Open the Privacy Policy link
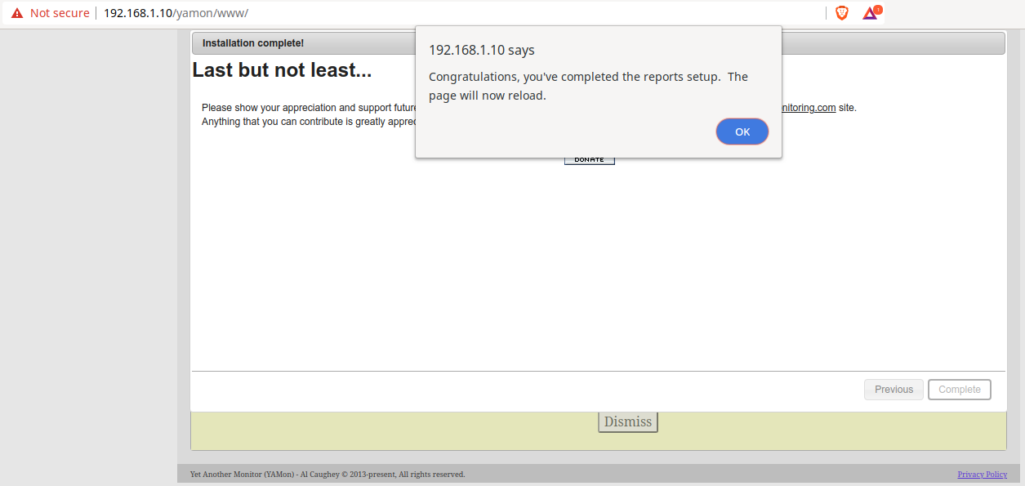The width and height of the screenshot is (1025, 486). click(982, 475)
